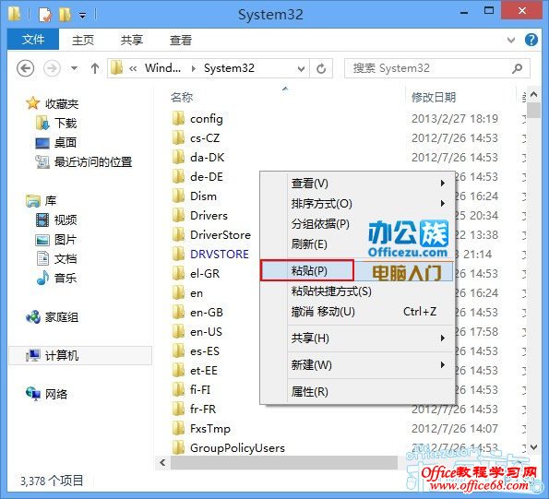The height and width of the screenshot is (499, 549).
Task: Open Customize Quick Access Toolbar dropdown
Action: [83, 16]
